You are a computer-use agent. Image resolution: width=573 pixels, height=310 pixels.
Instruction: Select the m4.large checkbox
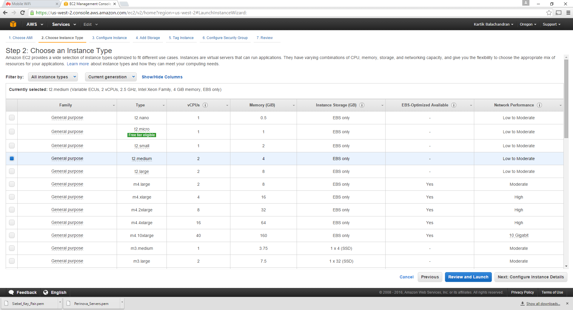tap(12, 184)
